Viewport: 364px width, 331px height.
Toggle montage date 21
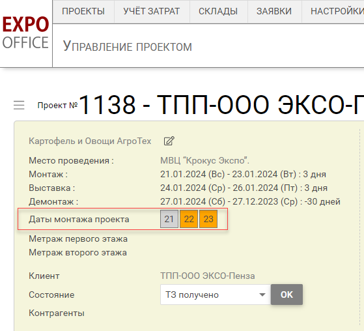point(169,219)
